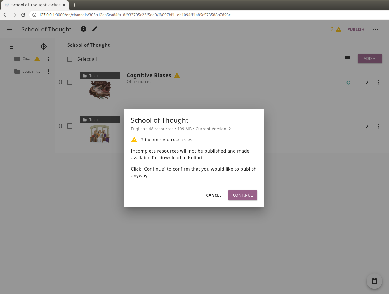Open the Cognitive Biases topic title
The image size is (389, 294).
[x=149, y=75]
